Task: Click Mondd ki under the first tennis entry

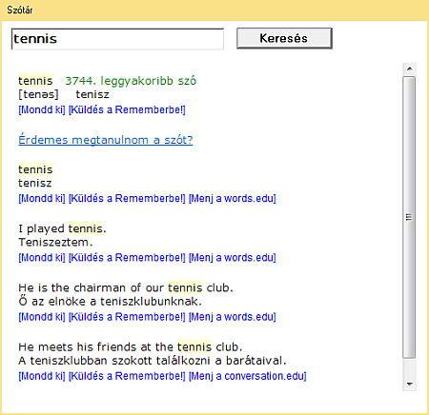Action: (x=42, y=109)
